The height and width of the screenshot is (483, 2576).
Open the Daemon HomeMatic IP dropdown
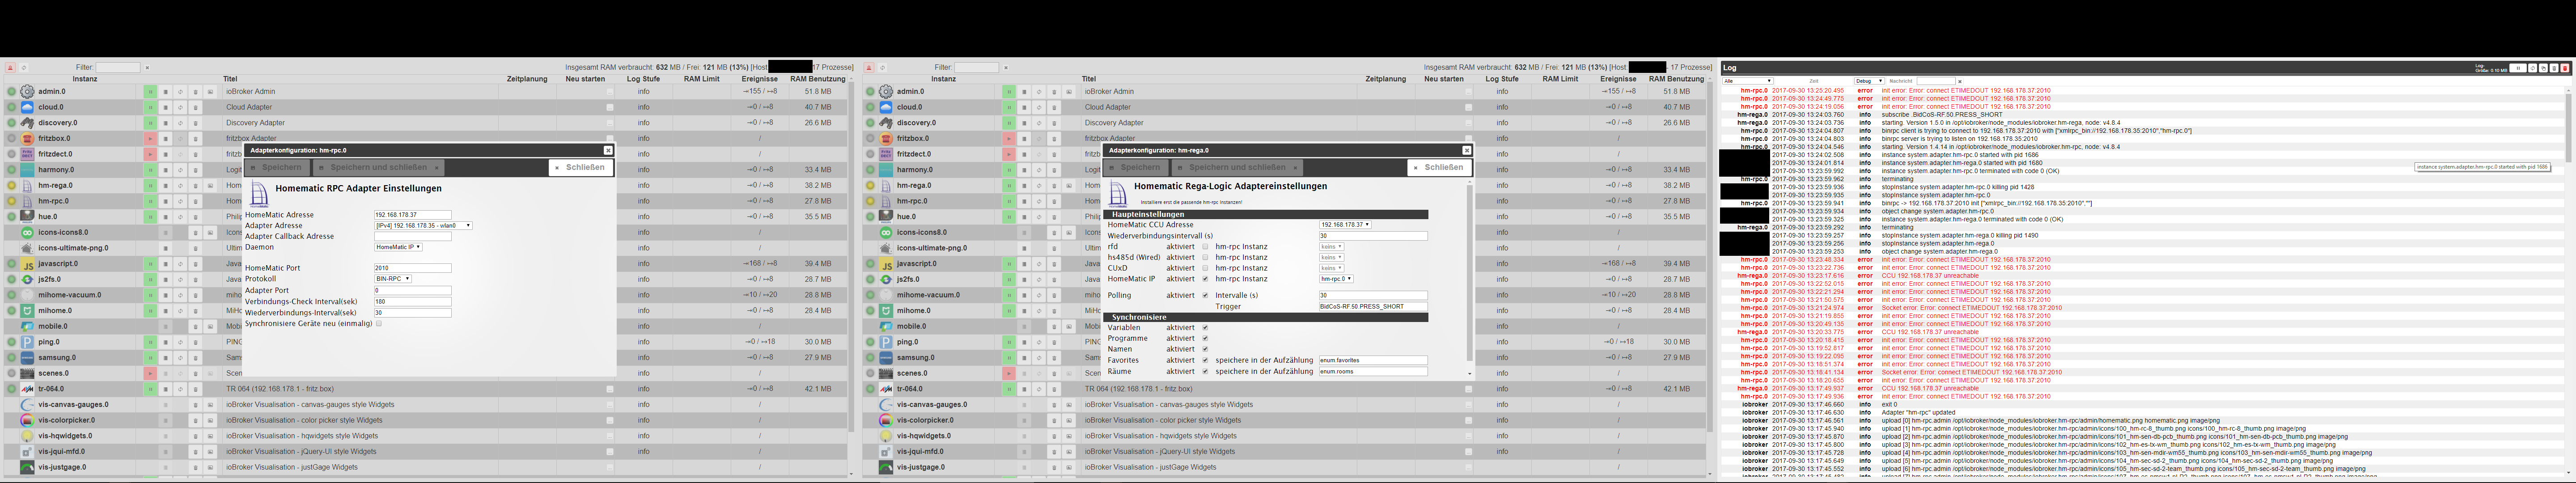[398, 247]
